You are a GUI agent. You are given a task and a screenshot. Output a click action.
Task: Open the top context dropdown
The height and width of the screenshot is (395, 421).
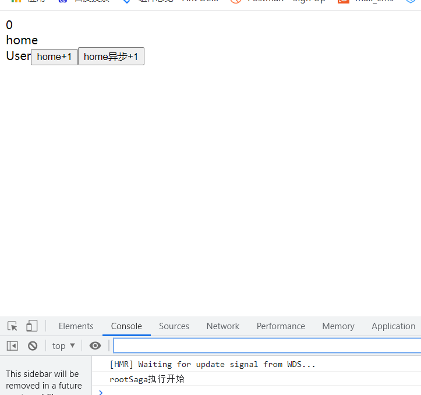63,346
